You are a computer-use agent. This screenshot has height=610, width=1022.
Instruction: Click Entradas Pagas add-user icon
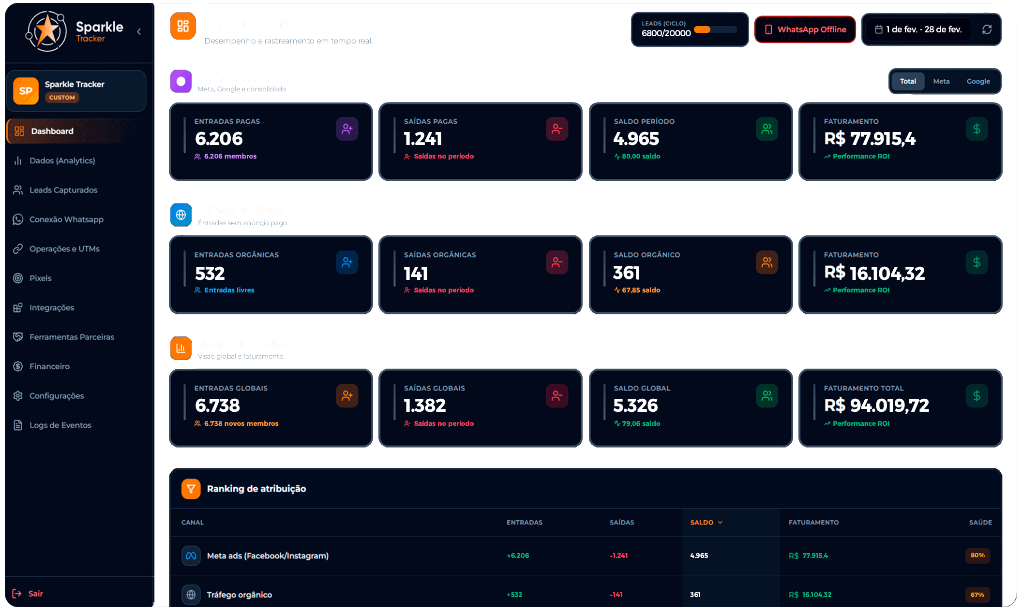tap(347, 129)
